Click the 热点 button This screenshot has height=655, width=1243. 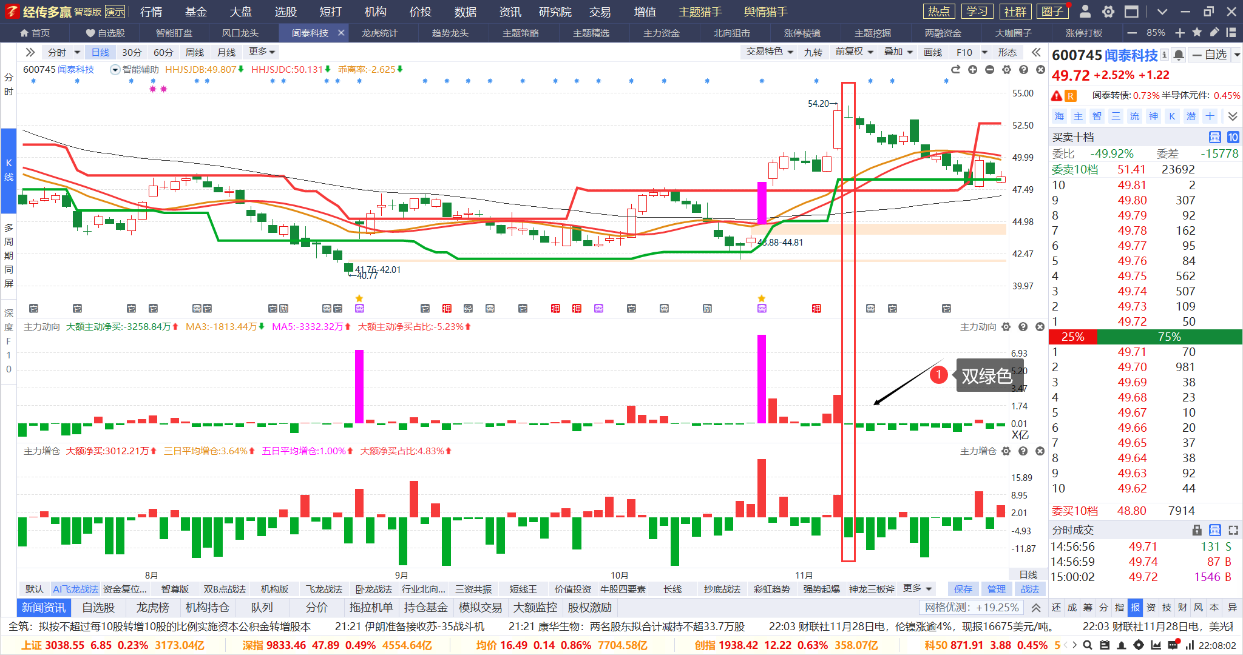(x=939, y=12)
